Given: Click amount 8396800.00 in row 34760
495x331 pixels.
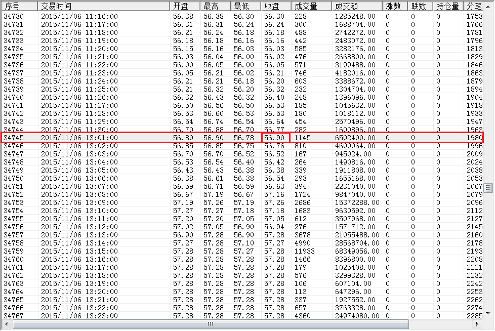Looking at the screenshot, I should tap(355, 259).
